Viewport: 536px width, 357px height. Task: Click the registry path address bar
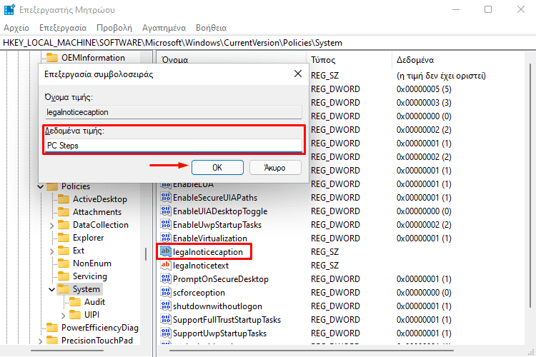click(268, 43)
